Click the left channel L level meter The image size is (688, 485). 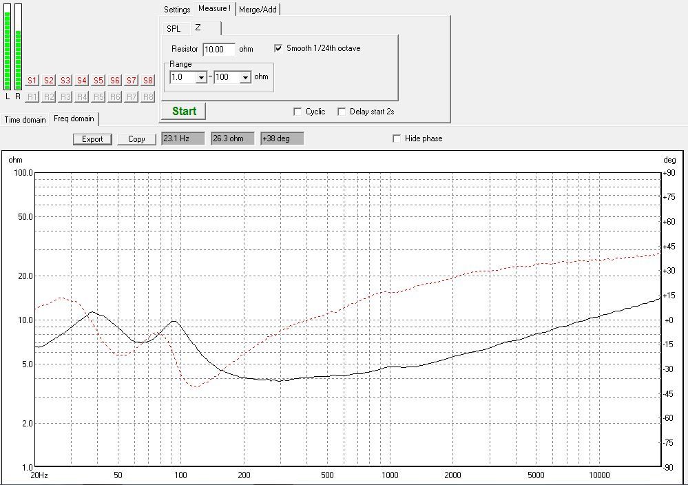click(7, 47)
